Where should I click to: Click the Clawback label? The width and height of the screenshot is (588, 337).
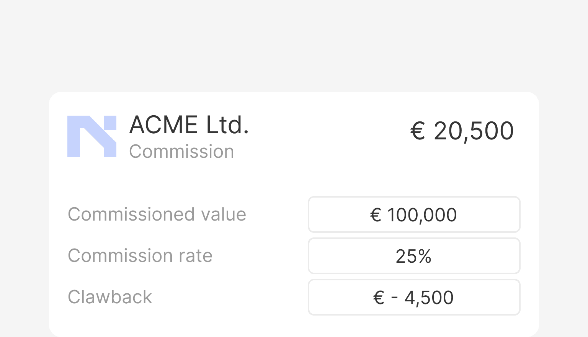point(110,297)
